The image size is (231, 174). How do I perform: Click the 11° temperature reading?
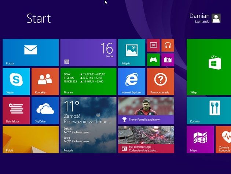click(71, 106)
